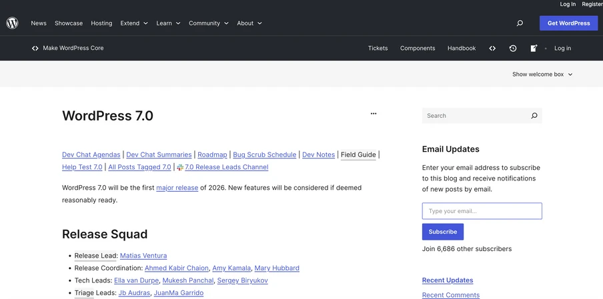Screen dimensions: 603x299
Task: Focus the Type your email field
Action: [482, 211]
